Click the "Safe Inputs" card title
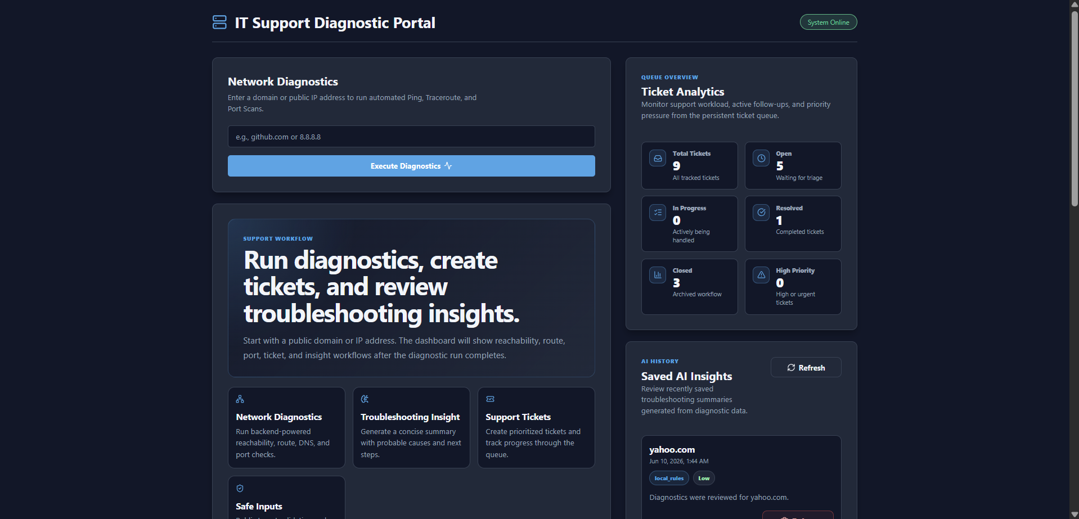 (x=259, y=507)
